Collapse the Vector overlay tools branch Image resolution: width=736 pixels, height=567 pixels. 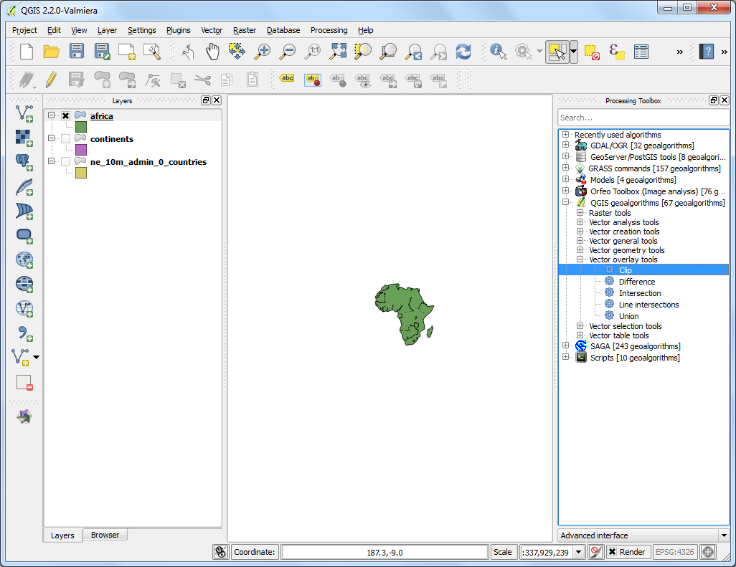pyautogui.click(x=580, y=259)
